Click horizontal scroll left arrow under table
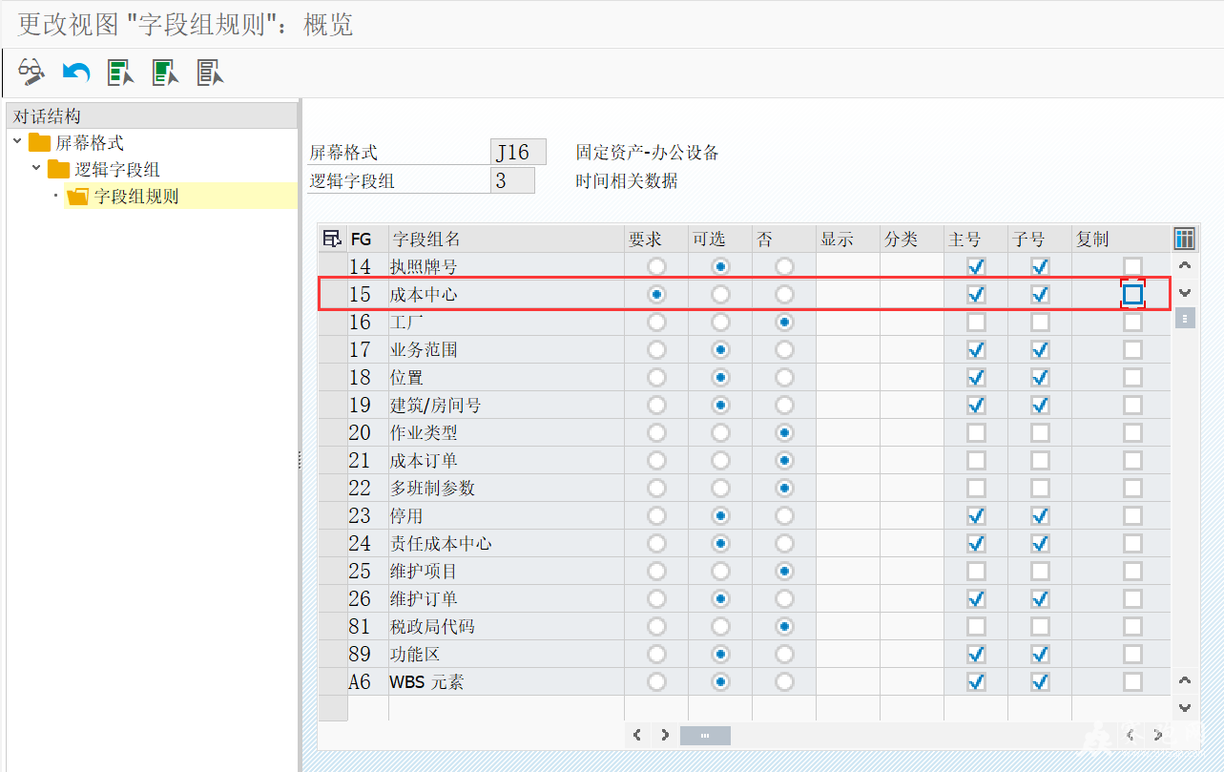 click(x=638, y=735)
